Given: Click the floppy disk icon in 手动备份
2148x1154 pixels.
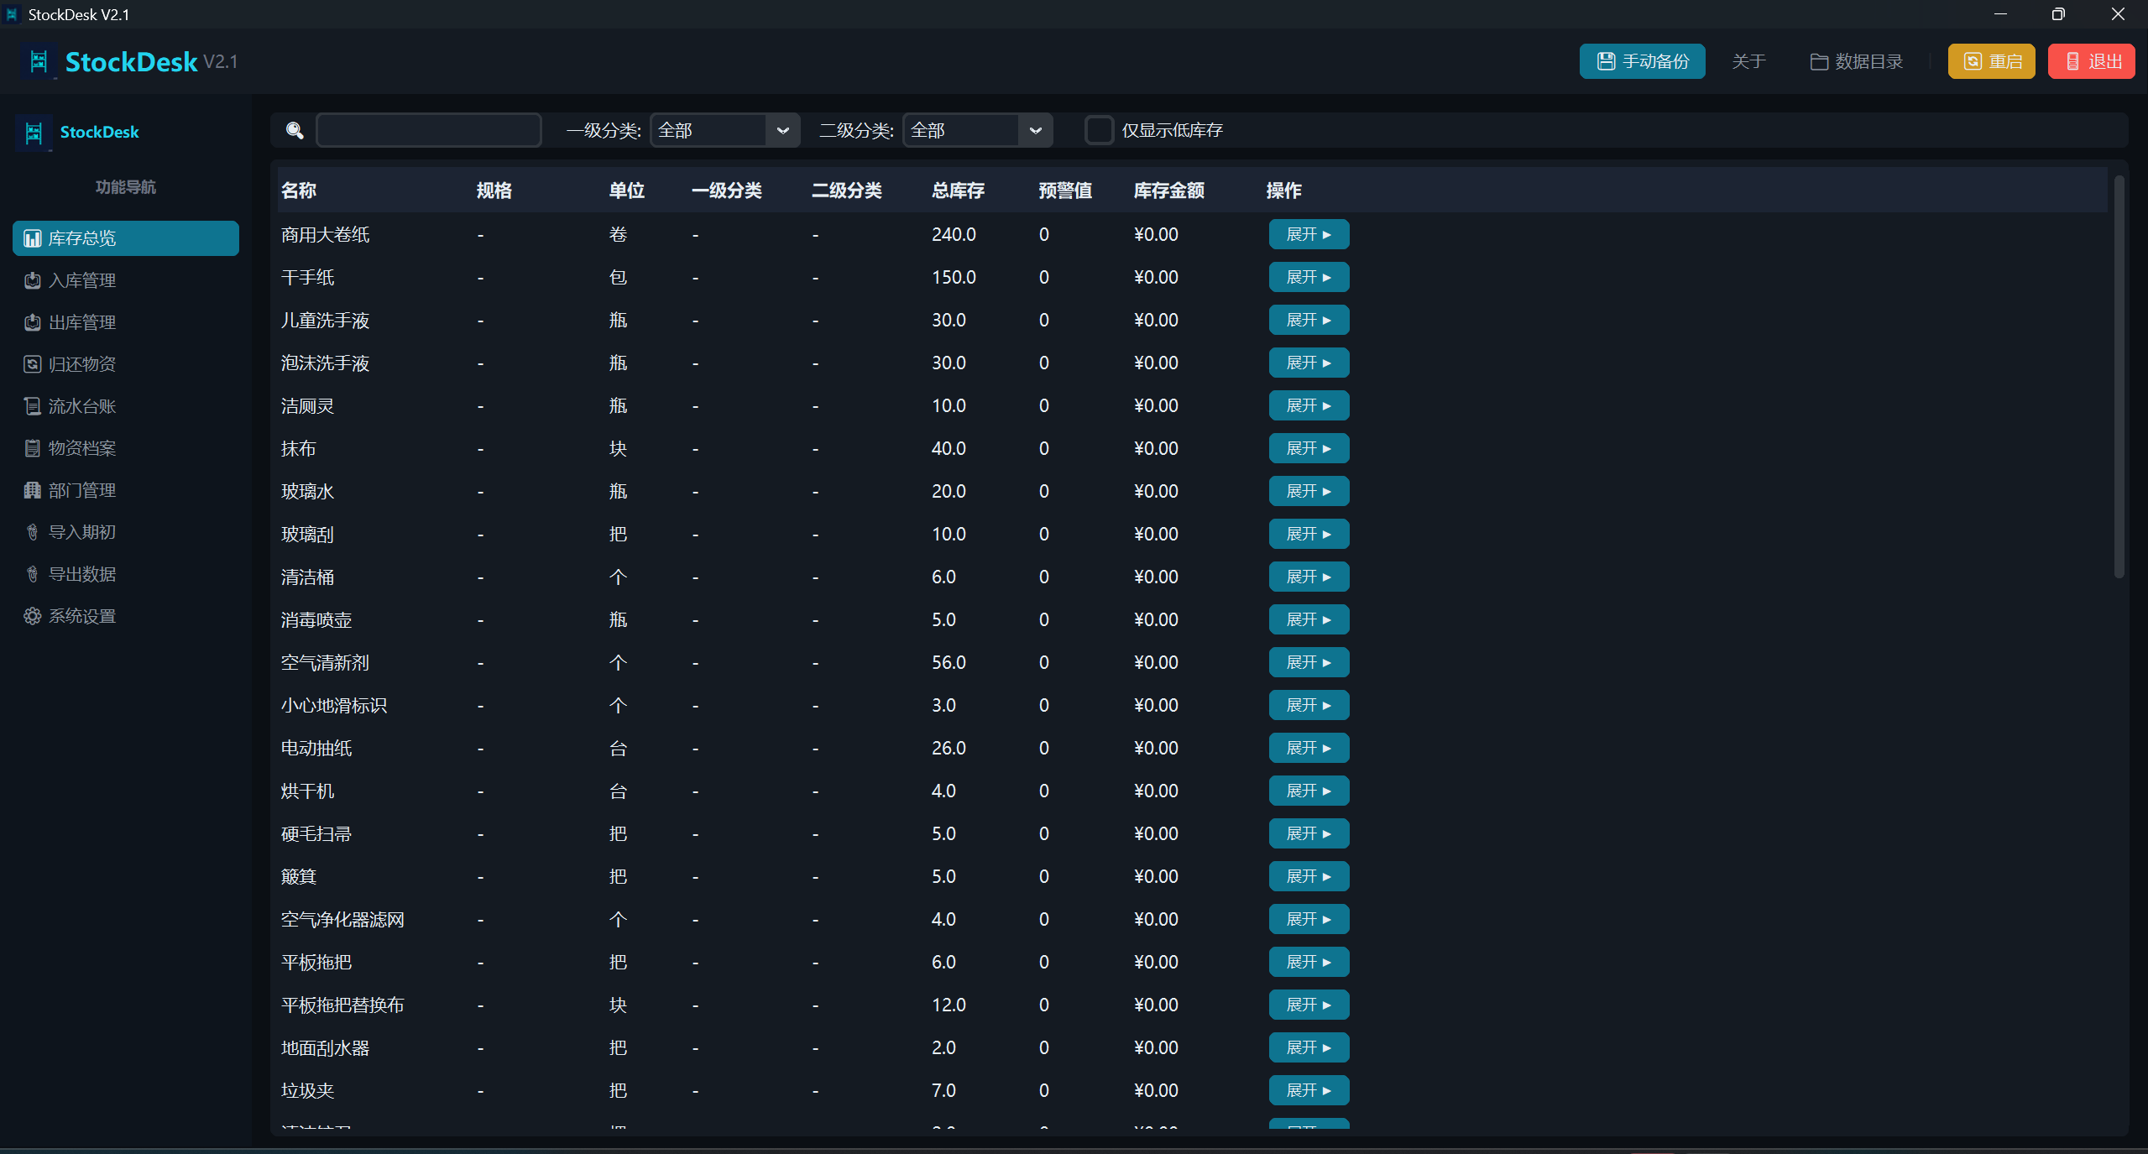Looking at the screenshot, I should (1606, 61).
